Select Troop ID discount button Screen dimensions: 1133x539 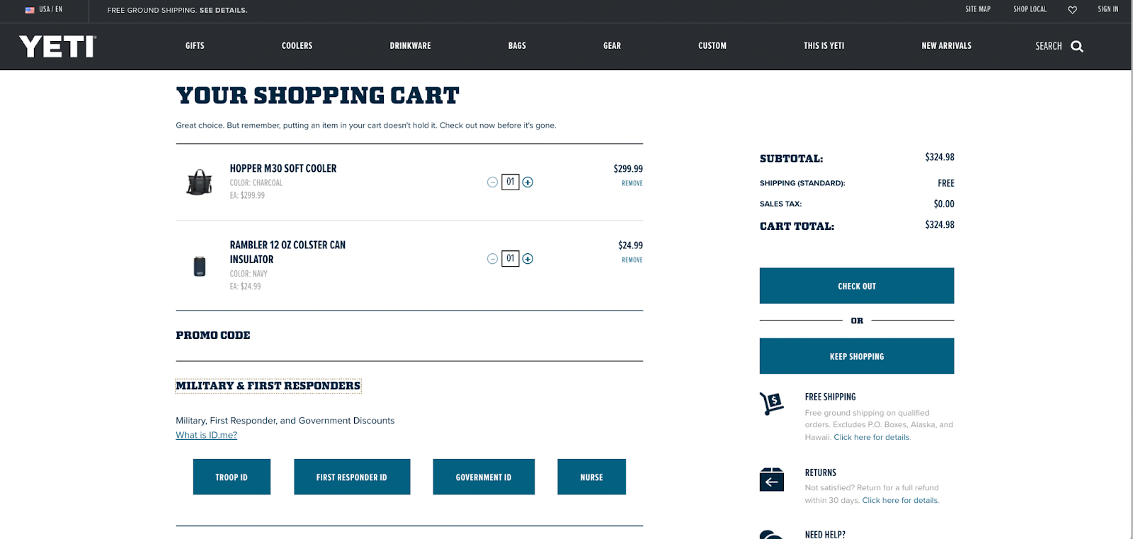232,477
